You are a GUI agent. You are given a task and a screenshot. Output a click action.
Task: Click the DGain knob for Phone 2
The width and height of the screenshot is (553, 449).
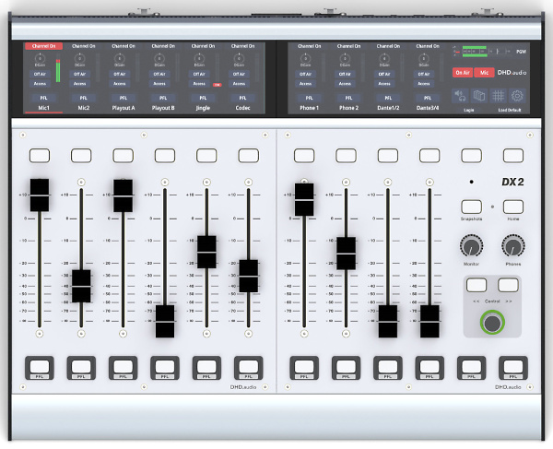[345, 58]
